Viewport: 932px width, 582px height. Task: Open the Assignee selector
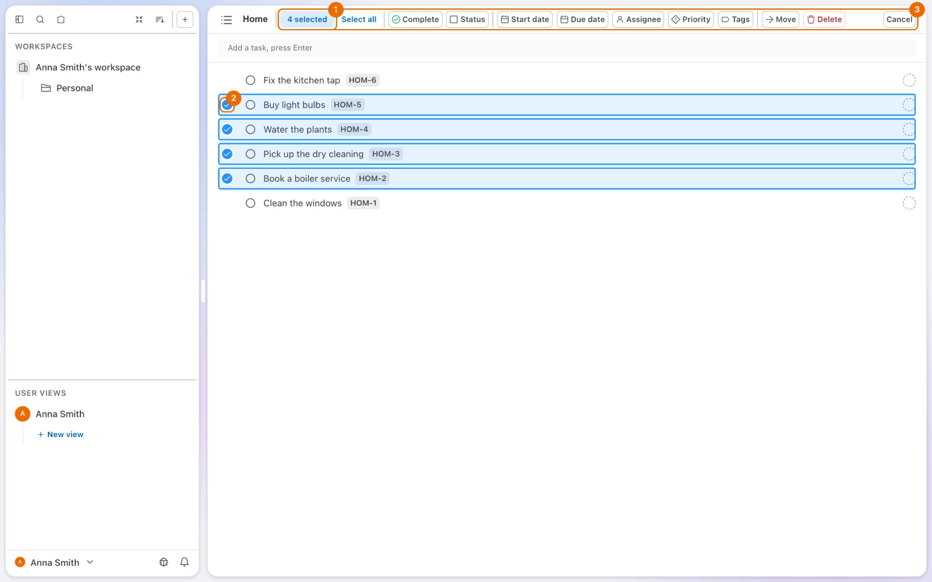[x=638, y=19]
